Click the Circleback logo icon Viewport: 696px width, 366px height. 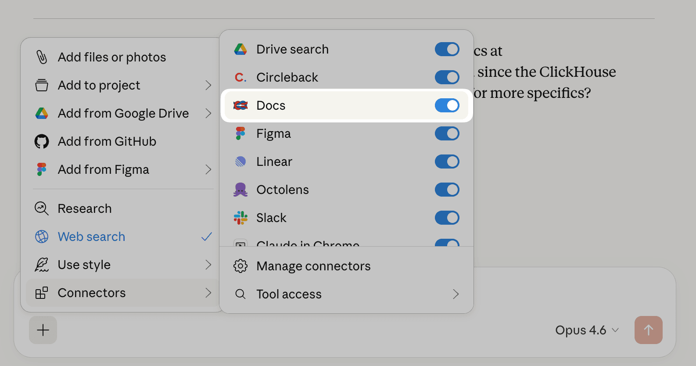point(240,77)
